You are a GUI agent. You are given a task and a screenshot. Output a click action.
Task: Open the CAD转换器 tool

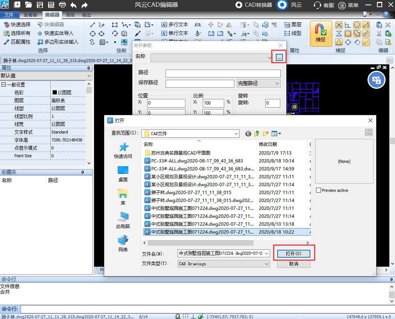(x=254, y=5)
